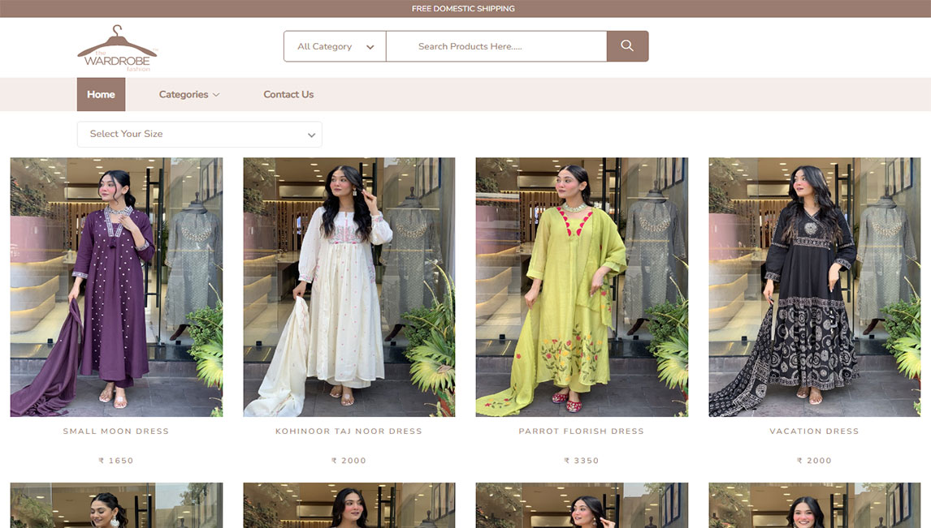Click The Wardrobe Fashion hanger logo
The width and height of the screenshot is (931, 528).
click(117, 49)
